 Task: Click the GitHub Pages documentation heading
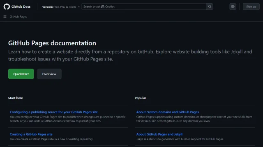point(52,43)
